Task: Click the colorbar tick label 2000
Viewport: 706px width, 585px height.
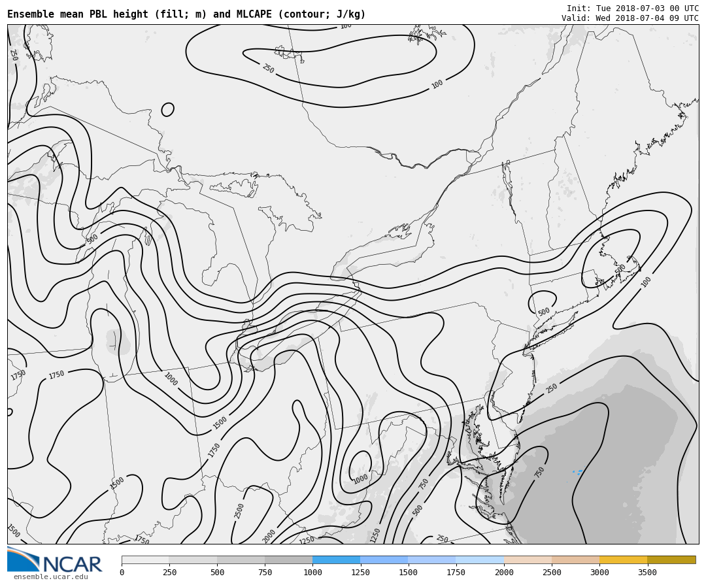Action: (504, 573)
